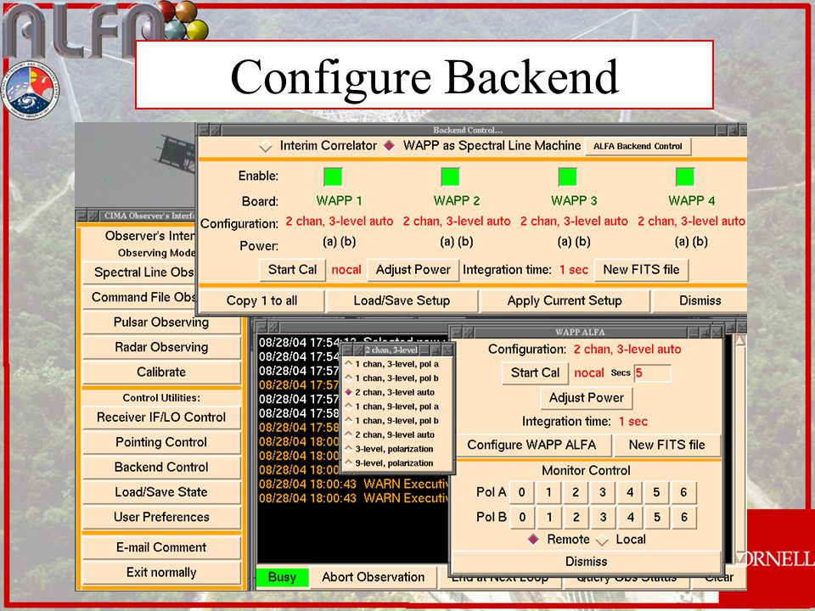
Task: Toggle the WAPP 3 enable indicator
Action: click(568, 177)
